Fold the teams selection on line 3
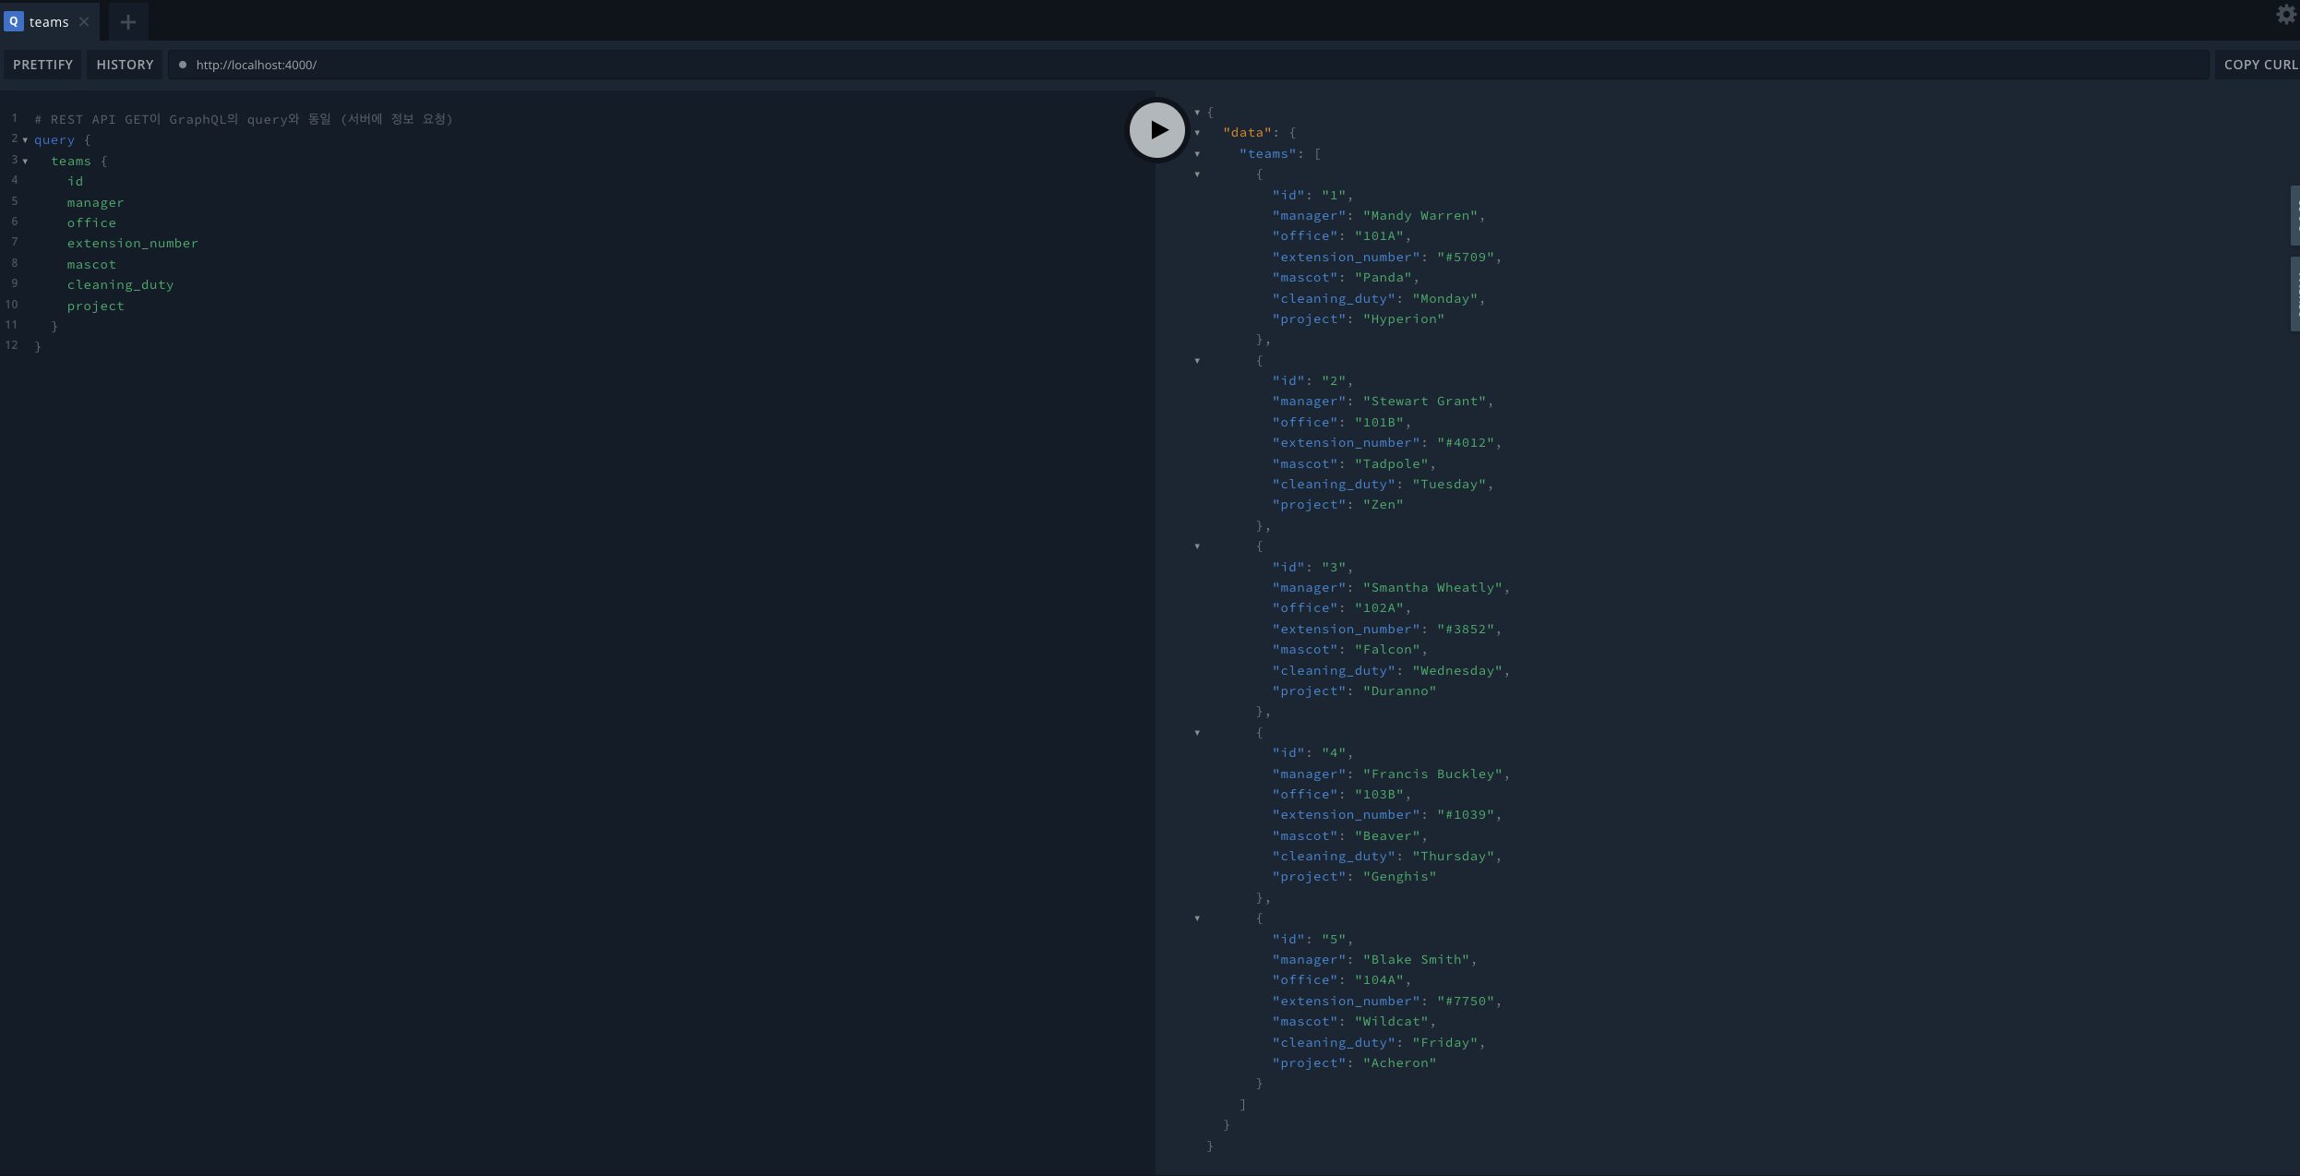Image resolution: width=2300 pixels, height=1176 pixels. [25, 162]
